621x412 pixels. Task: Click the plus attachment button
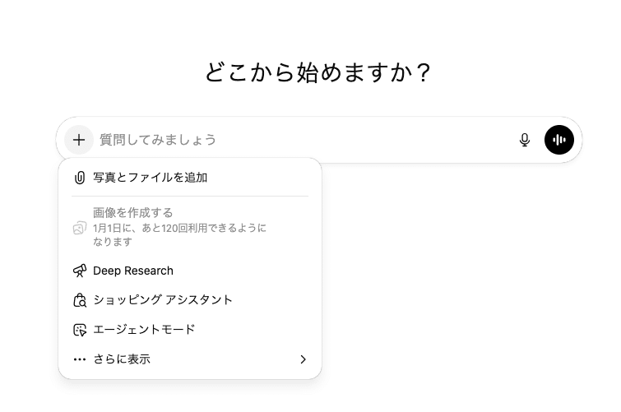click(79, 140)
